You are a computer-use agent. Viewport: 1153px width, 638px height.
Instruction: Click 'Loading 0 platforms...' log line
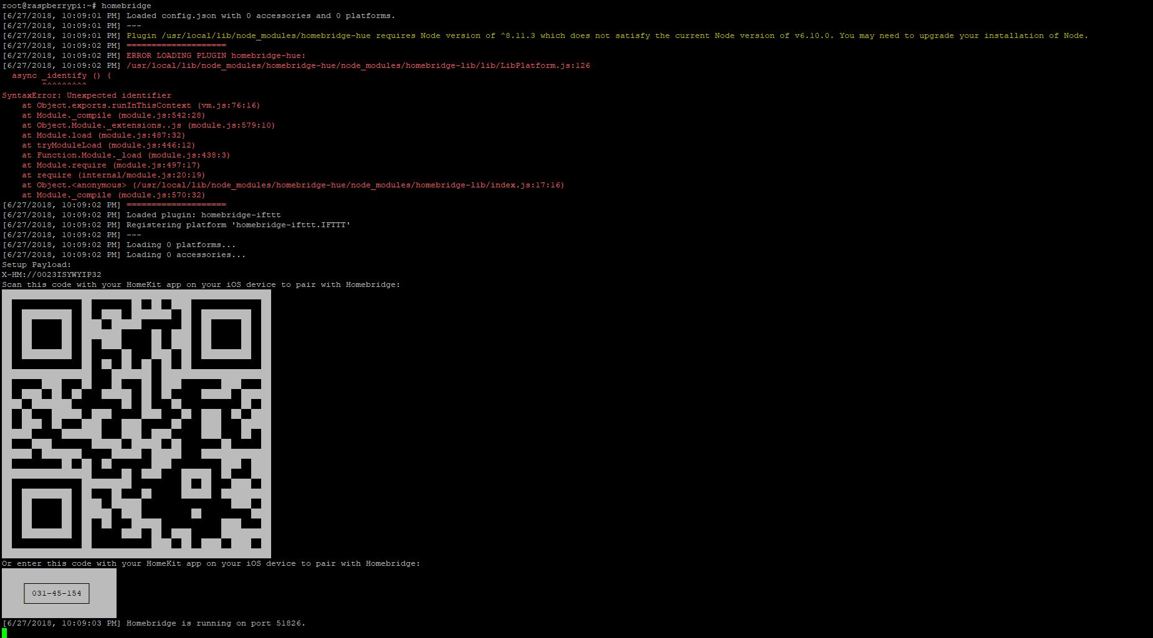coord(119,245)
